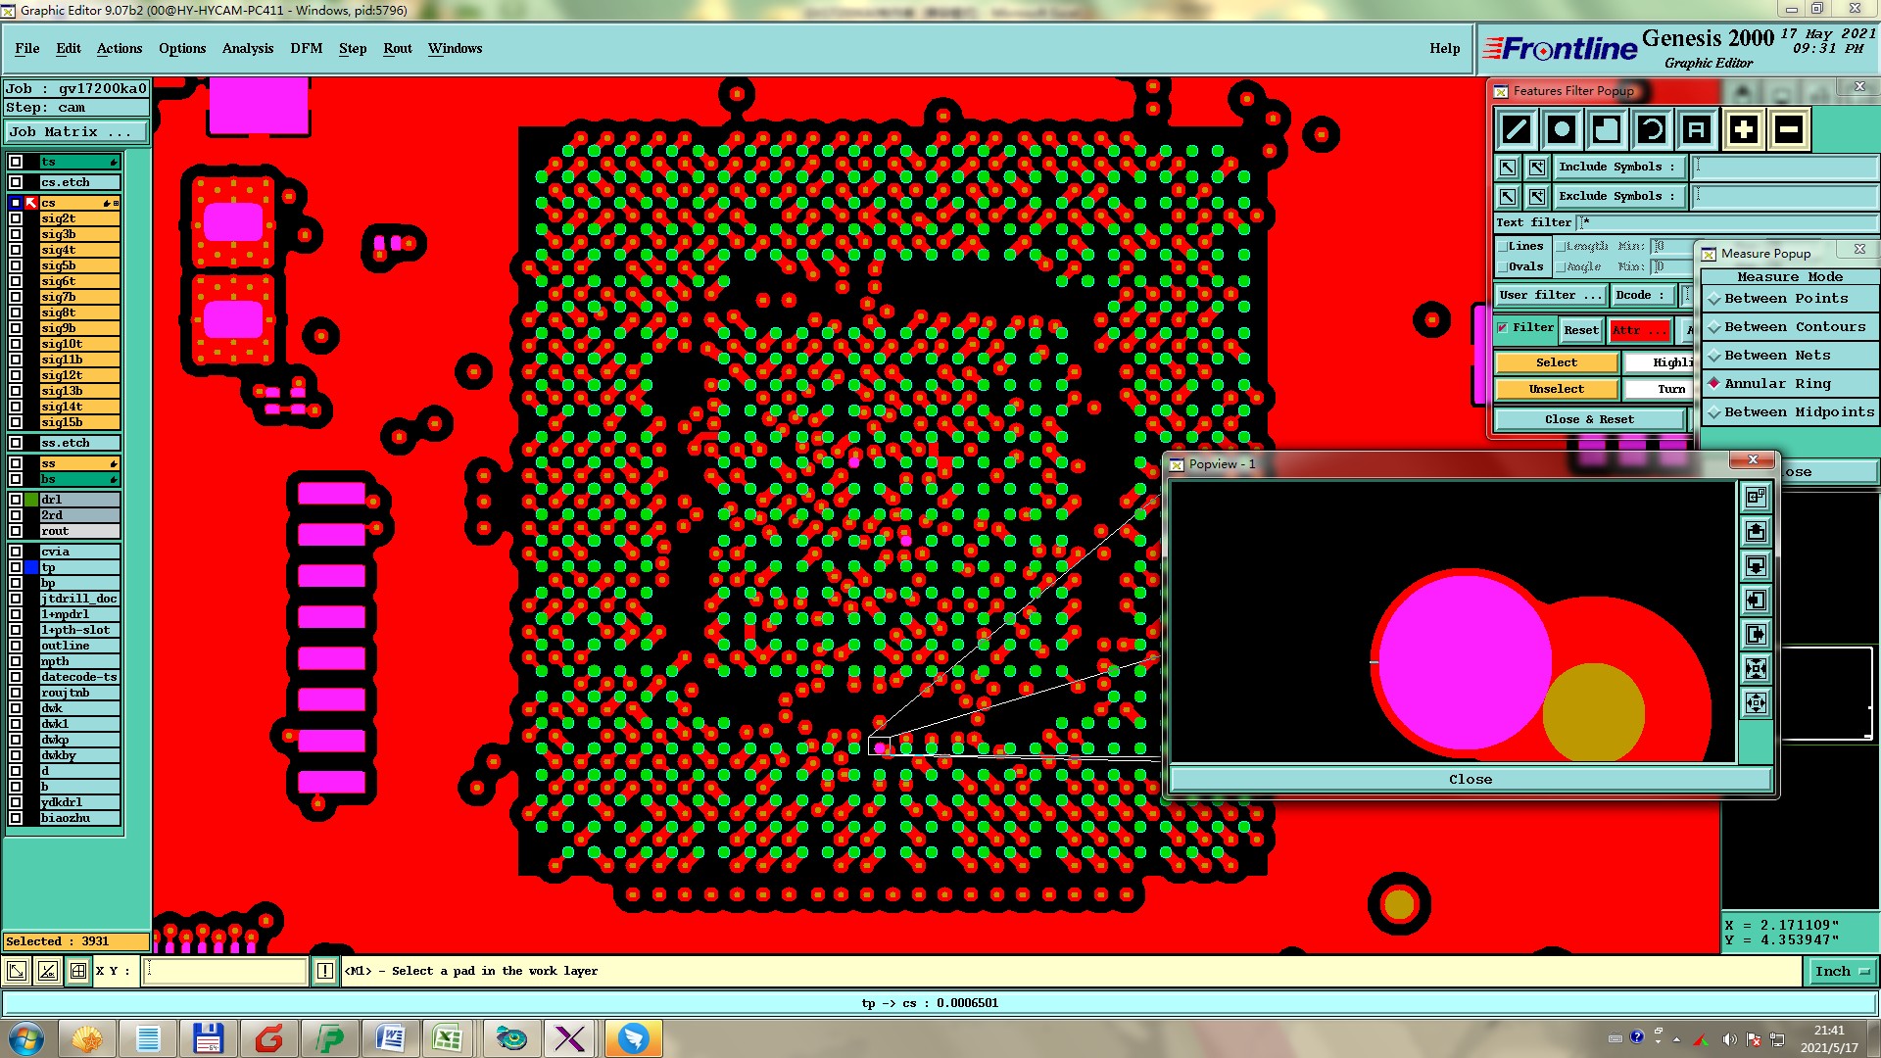The image size is (1881, 1058).
Task: Enable the Lines checkbox in filter popup
Action: 1503,247
